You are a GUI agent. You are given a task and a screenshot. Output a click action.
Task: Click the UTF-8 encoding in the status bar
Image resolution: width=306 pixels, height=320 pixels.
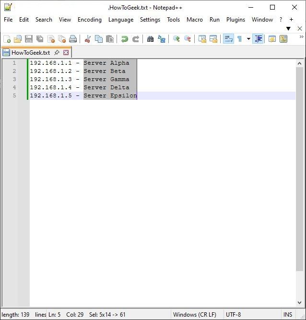pyautogui.click(x=234, y=315)
